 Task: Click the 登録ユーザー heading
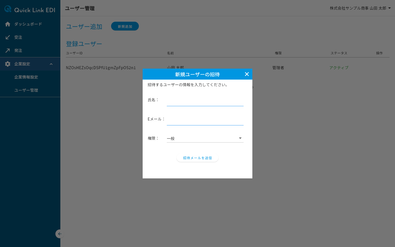pyautogui.click(x=84, y=44)
